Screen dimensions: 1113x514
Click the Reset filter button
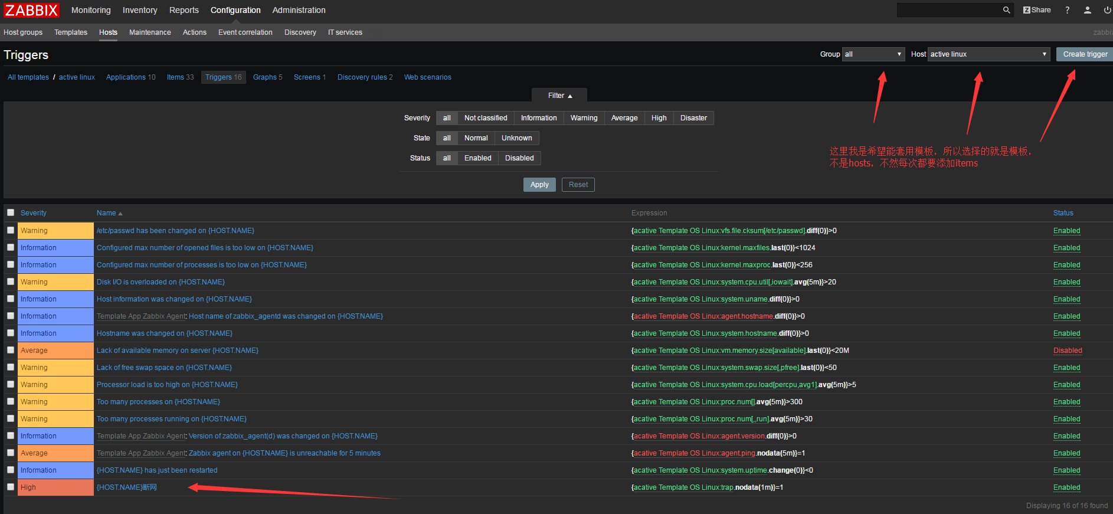[x=578, y=185]
